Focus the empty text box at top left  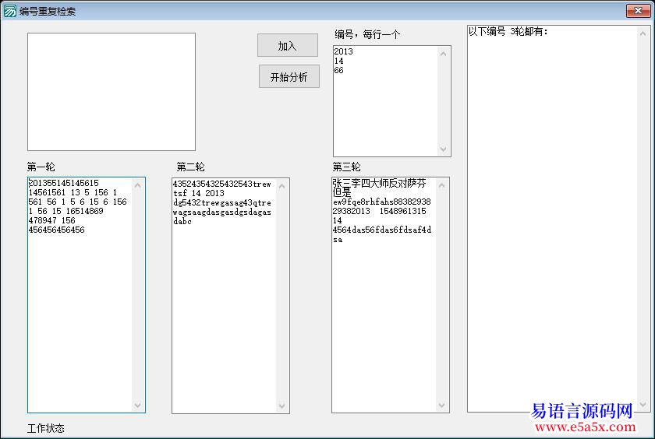point(111,91)
